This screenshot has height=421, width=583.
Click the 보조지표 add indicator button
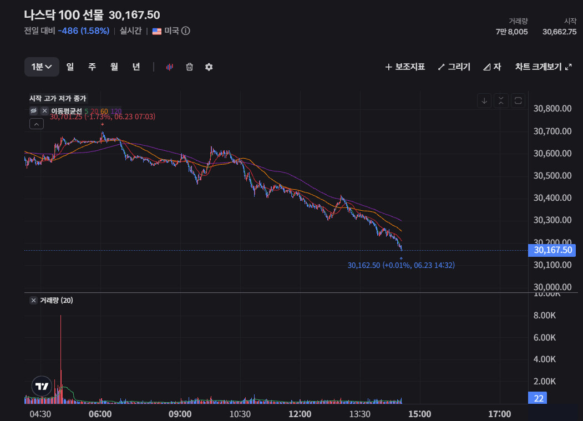(405, 67)
